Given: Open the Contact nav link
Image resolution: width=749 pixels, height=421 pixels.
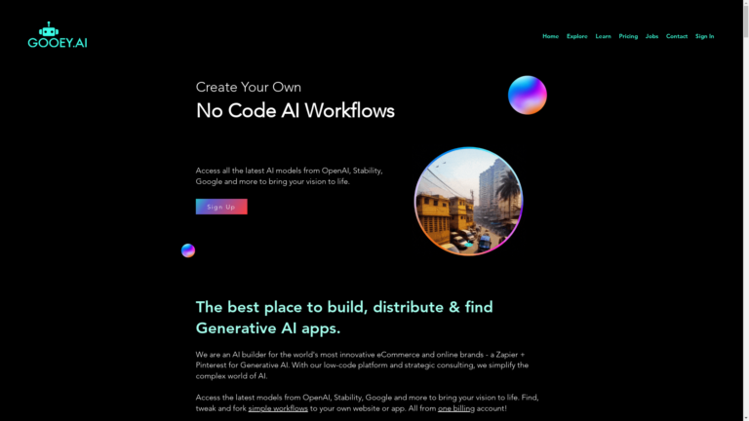Looking at the screenshot, I should (677, 36).
